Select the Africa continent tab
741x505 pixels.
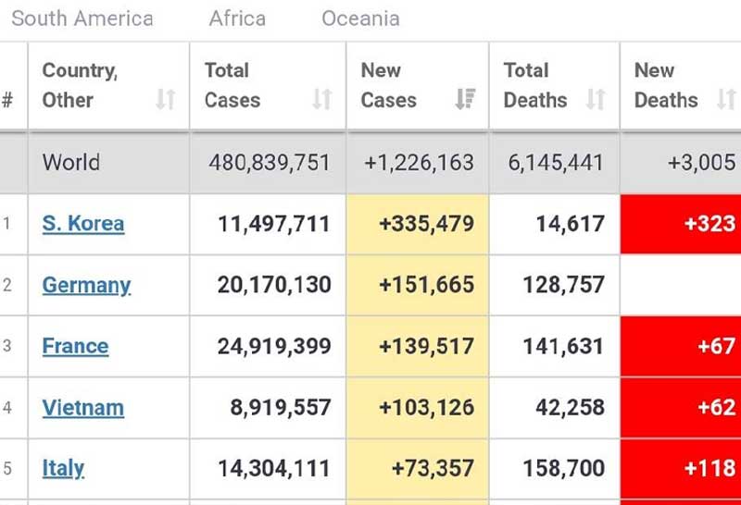[x=237, y=18]
